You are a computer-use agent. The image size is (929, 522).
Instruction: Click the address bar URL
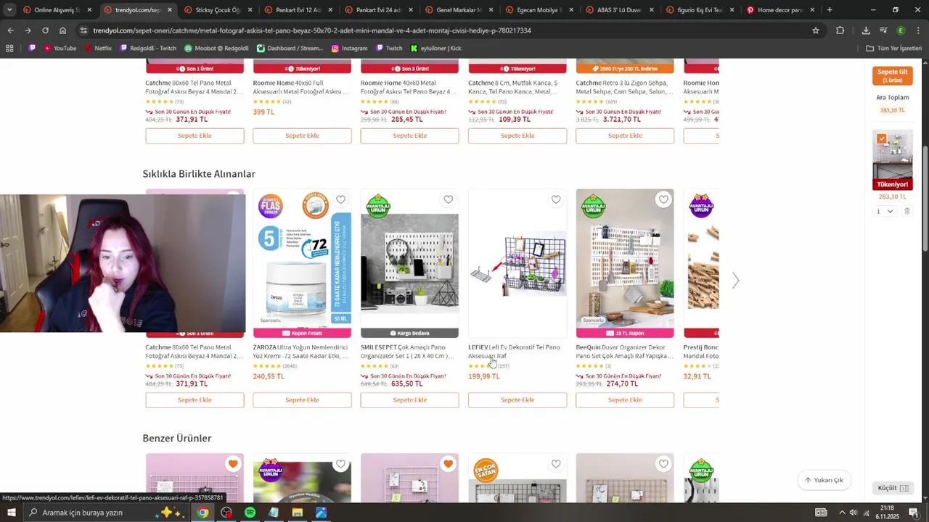pyautogui.click(x=312, y=30)
